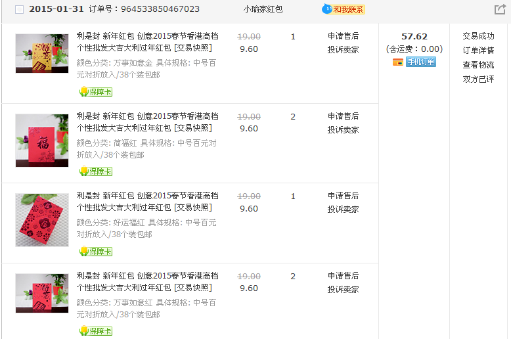Open the product title of the 好运福红 item

(x=147, y=202)
